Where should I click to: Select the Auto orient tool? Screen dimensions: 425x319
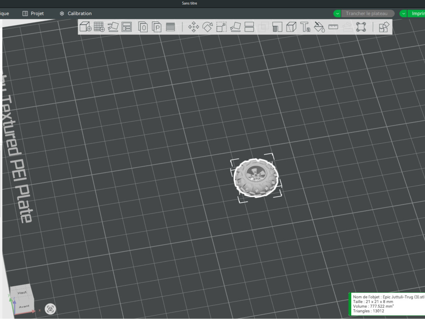point(113,27)
